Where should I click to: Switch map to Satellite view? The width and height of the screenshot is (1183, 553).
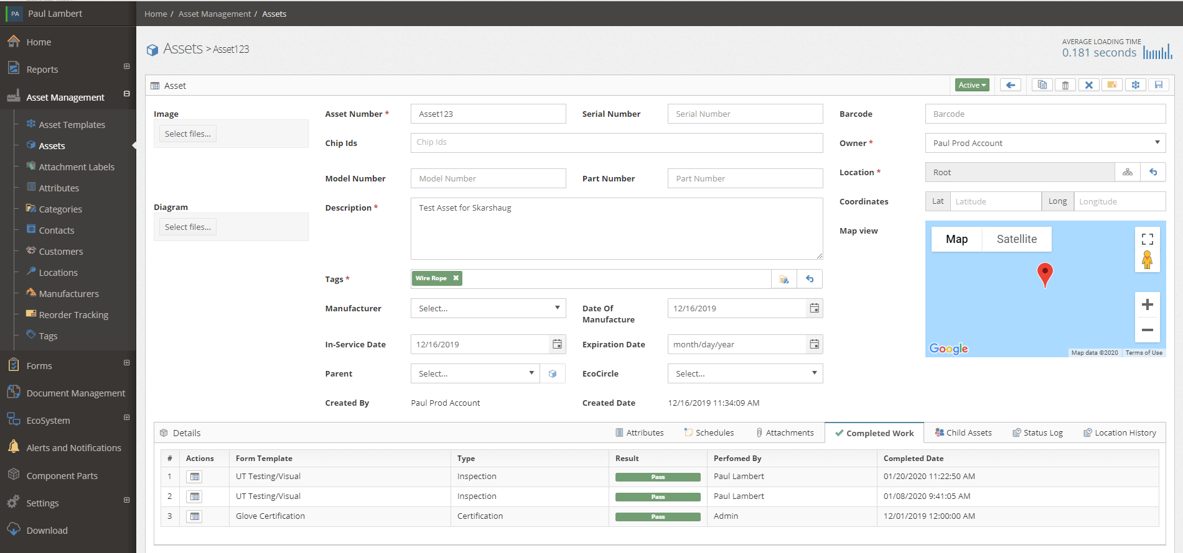pyautogui.click(x=1016, y=239)
